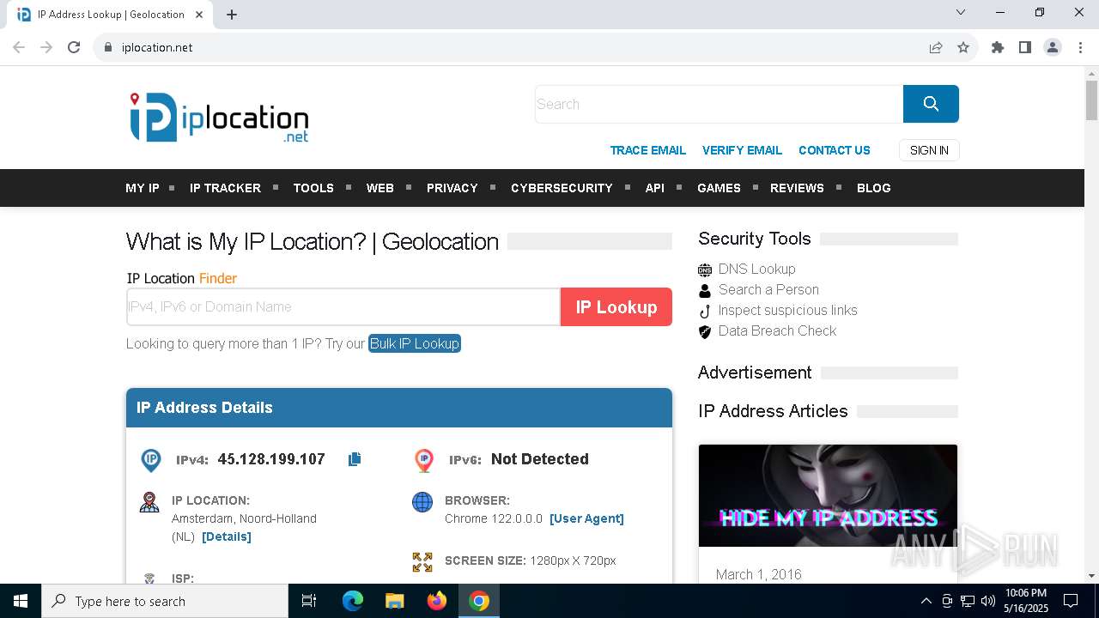Viewport: 1099px width, 618px height.
Task: Click the IPv6 pin icon
Action: [x=424, y=460]
